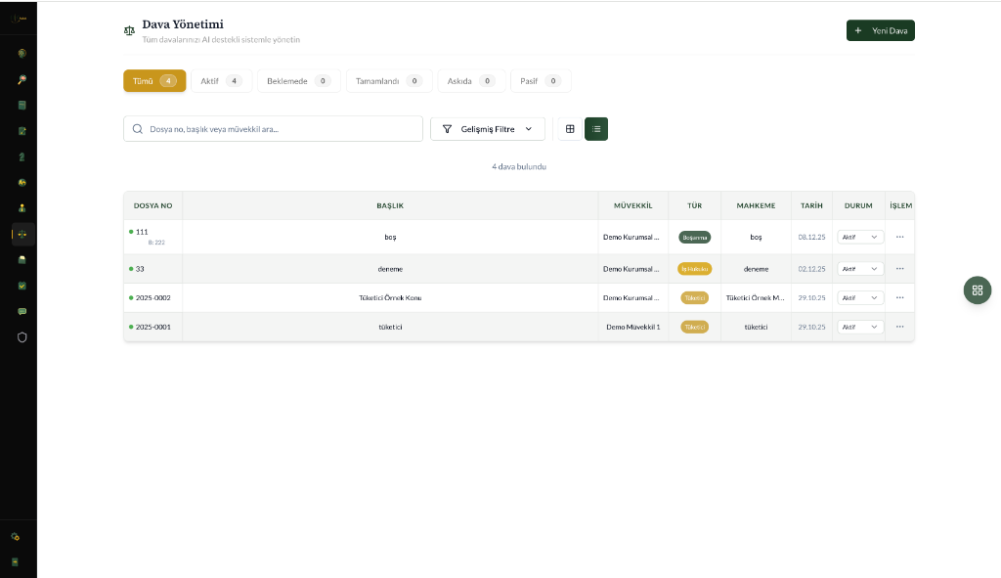This screenshot has height=578, width=1001.
Task: Select the Aktif tab
Action: pyautogui.click(x=220, y=81)
